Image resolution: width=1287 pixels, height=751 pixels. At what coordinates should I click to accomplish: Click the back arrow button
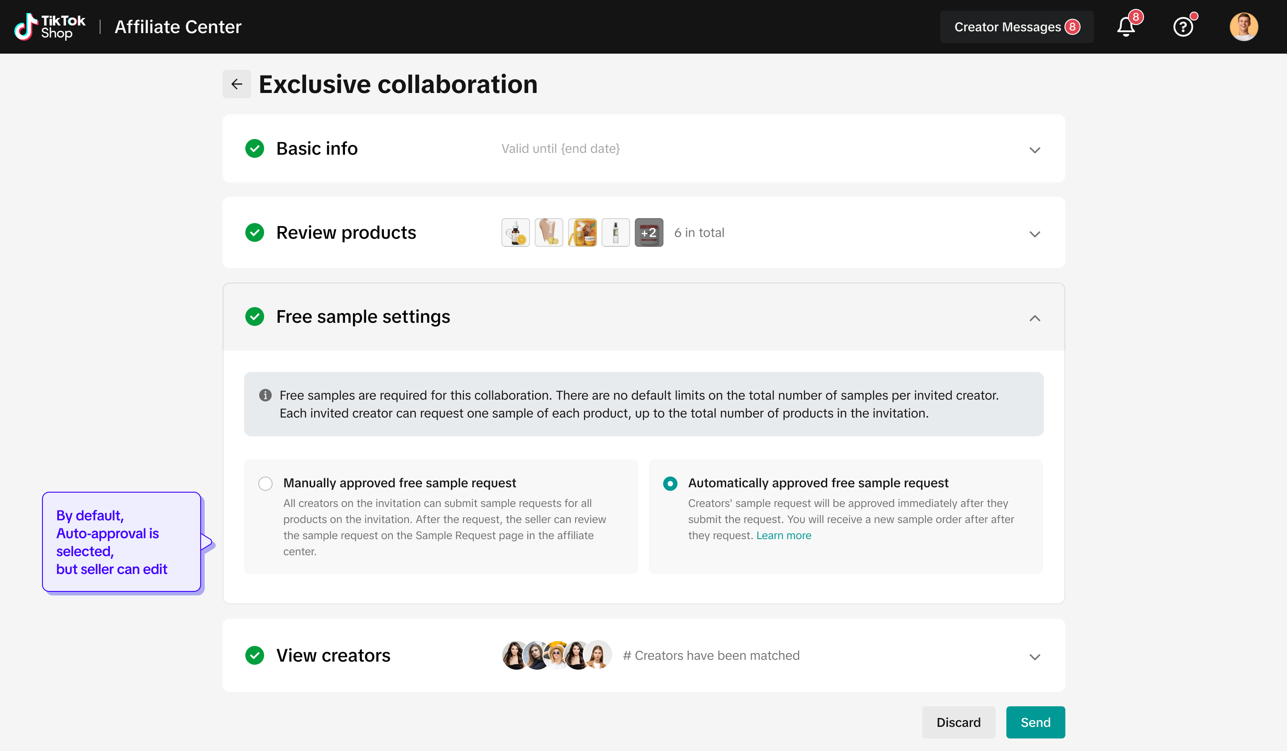(236, 84)
